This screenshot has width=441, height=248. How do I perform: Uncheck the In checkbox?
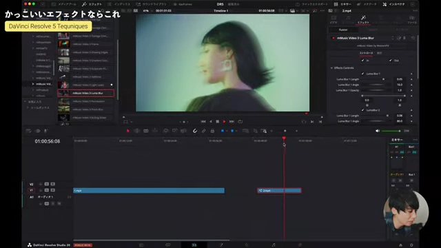[362, 61]
